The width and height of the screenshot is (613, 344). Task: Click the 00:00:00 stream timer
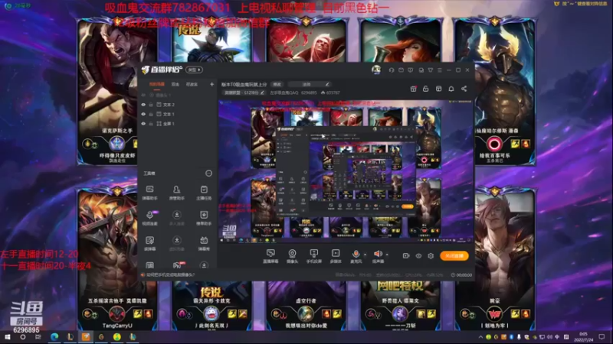[461, 275]
